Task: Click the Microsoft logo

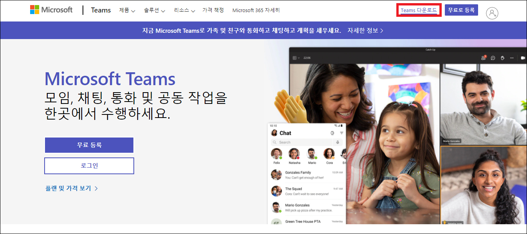Action: pos(51,10)
